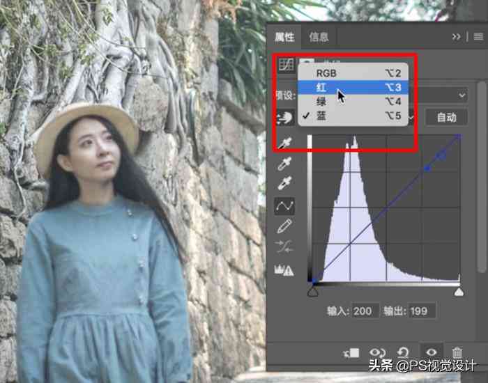Pick the white point eyedropper
488x383 pixels.
coord(284,182)
